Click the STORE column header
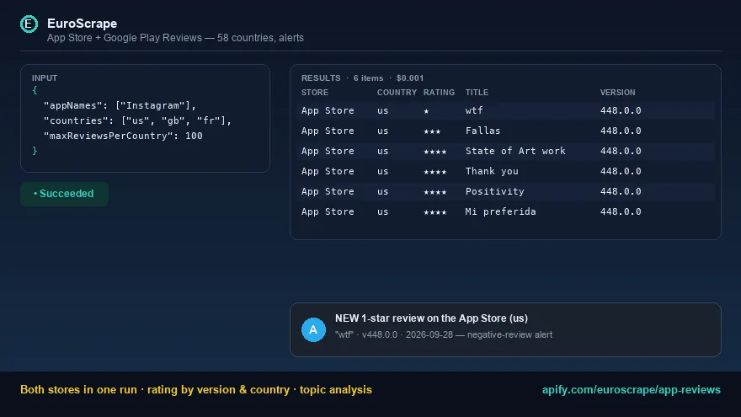This screenshot has height=417, width=741. coord(315,92)
